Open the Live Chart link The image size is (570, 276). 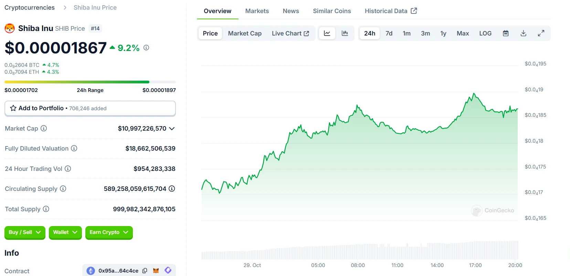[x=290, y=33]
